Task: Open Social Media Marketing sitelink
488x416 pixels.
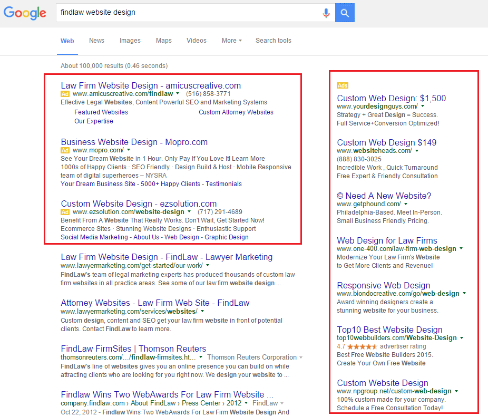Action: 94,237
